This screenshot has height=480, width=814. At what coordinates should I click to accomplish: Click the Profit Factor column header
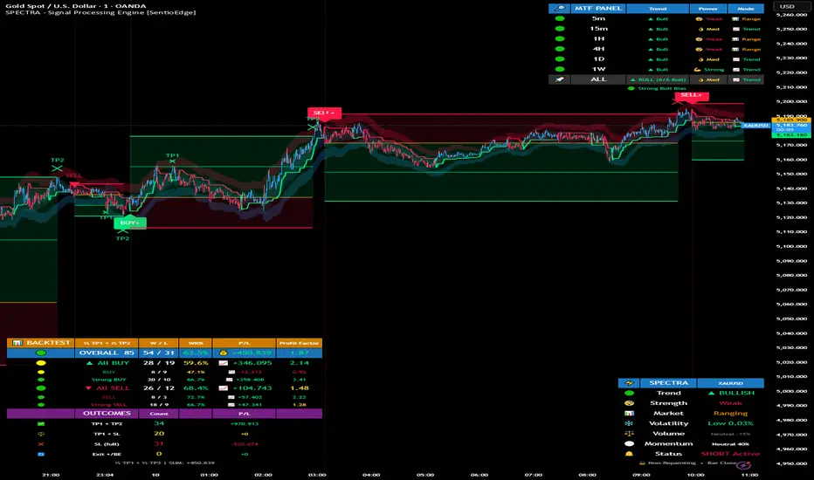[299, 343]
